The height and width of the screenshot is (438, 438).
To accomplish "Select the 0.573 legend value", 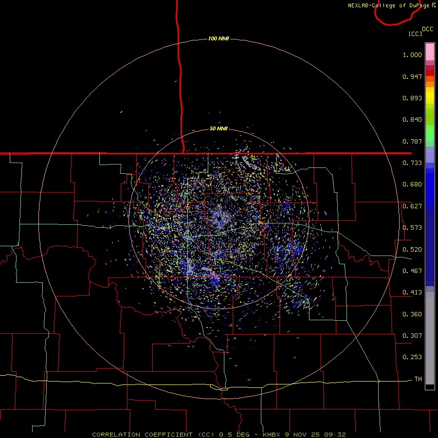I will coord(412,228).
